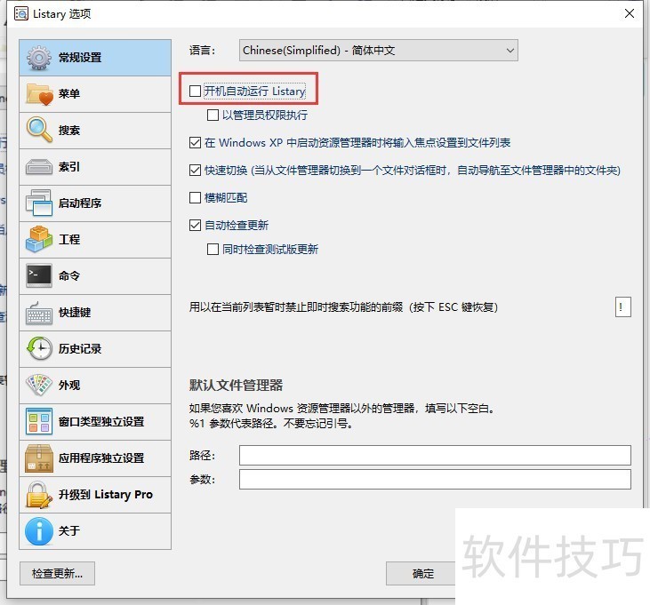Go to the 索引 settings page
This screenshot has width=650, height=605.
(95, 167)
